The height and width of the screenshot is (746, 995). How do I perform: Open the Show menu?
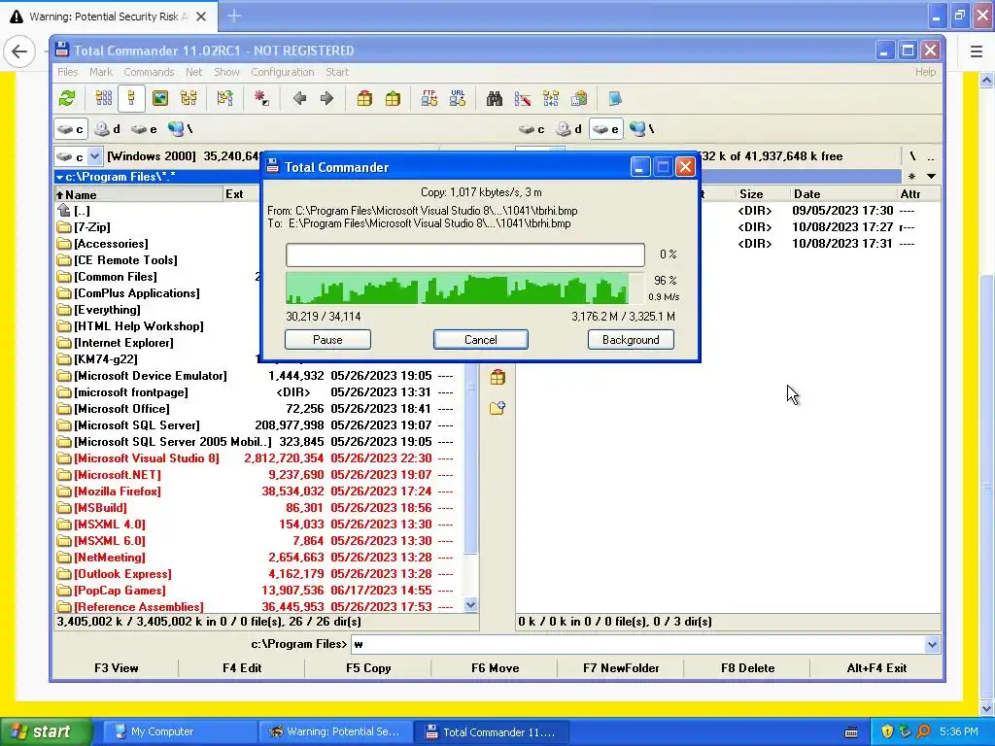226,72
